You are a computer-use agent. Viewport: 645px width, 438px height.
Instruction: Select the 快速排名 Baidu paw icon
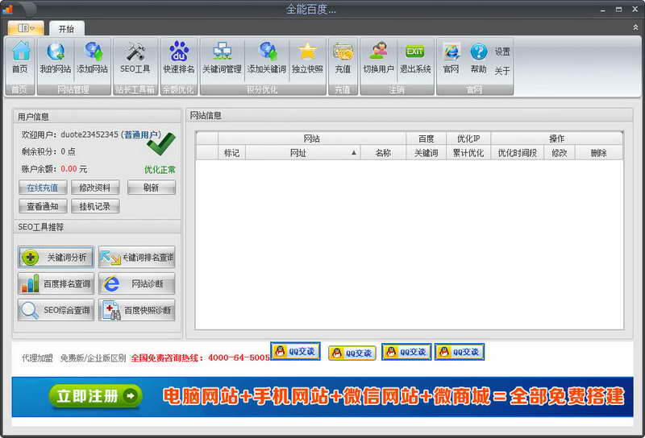coord(179,57)
